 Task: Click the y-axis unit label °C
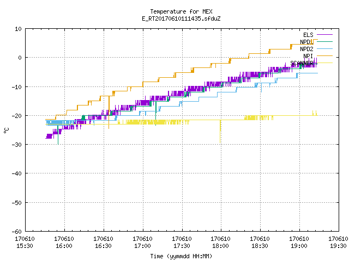6,130
